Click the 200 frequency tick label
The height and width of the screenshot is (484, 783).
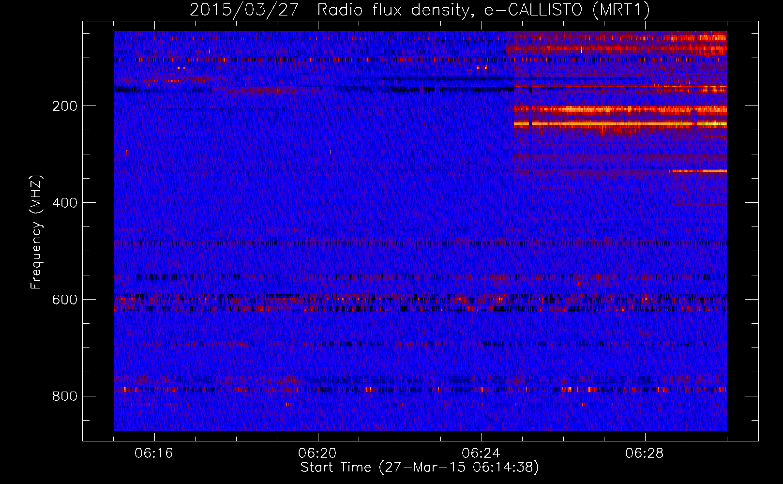coord(65,106)
